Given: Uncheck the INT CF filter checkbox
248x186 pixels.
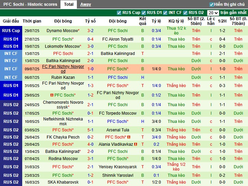Looking at the screenshot, I should (x=165, y=13).
